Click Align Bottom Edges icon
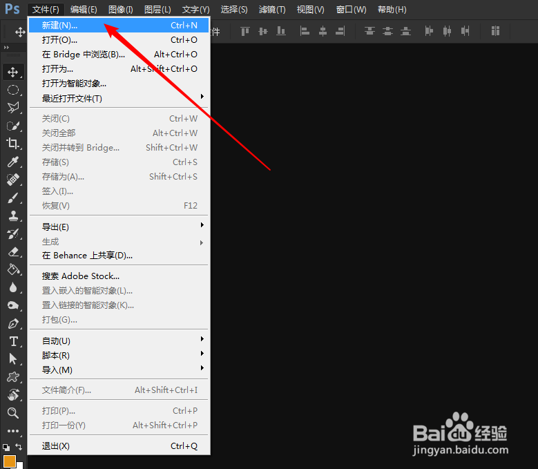The image size is (538, 469). [x=281, y=31]
